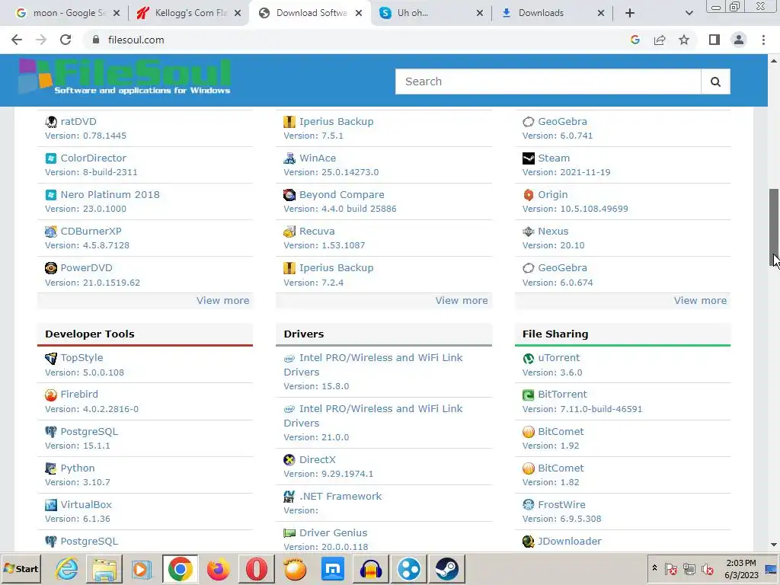Show hidden system tray icons
This screenshot has height=585, width=780.
[x=654, y=568]
